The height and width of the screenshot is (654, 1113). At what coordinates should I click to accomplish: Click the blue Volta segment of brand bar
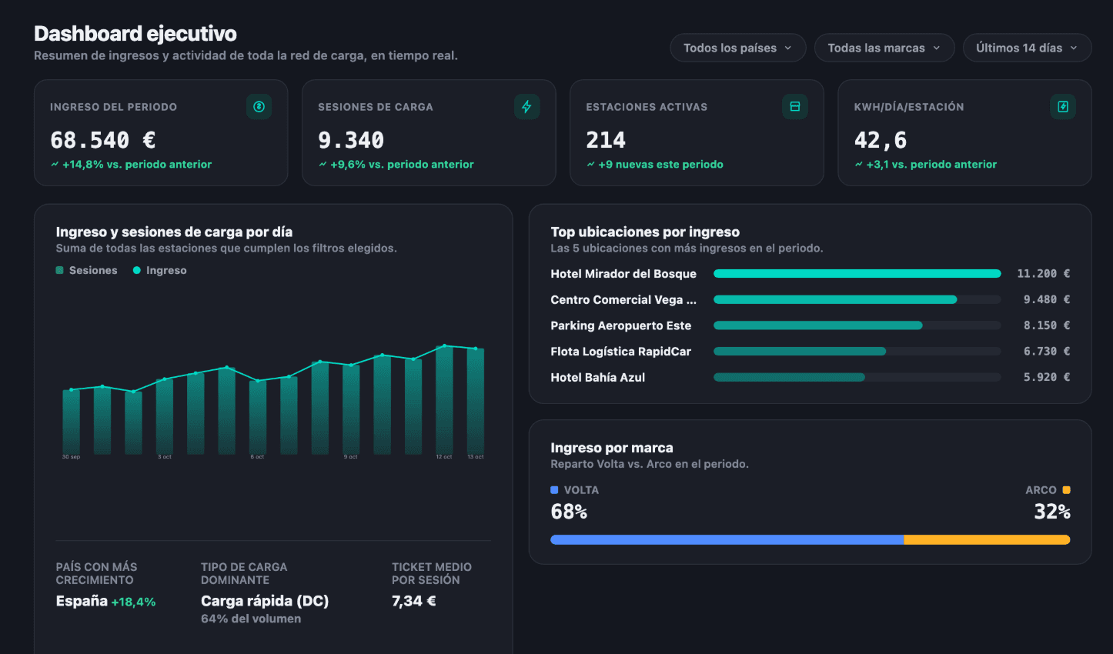tap(727, 540)
